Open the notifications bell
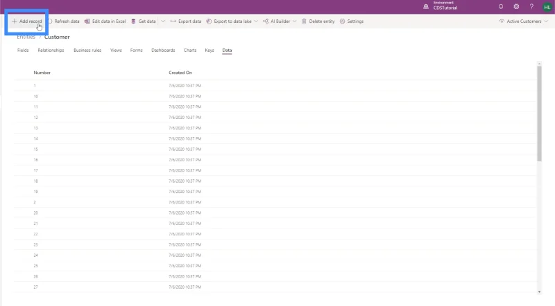This screenshot has width=555, height=306. [x=501, y=6]
